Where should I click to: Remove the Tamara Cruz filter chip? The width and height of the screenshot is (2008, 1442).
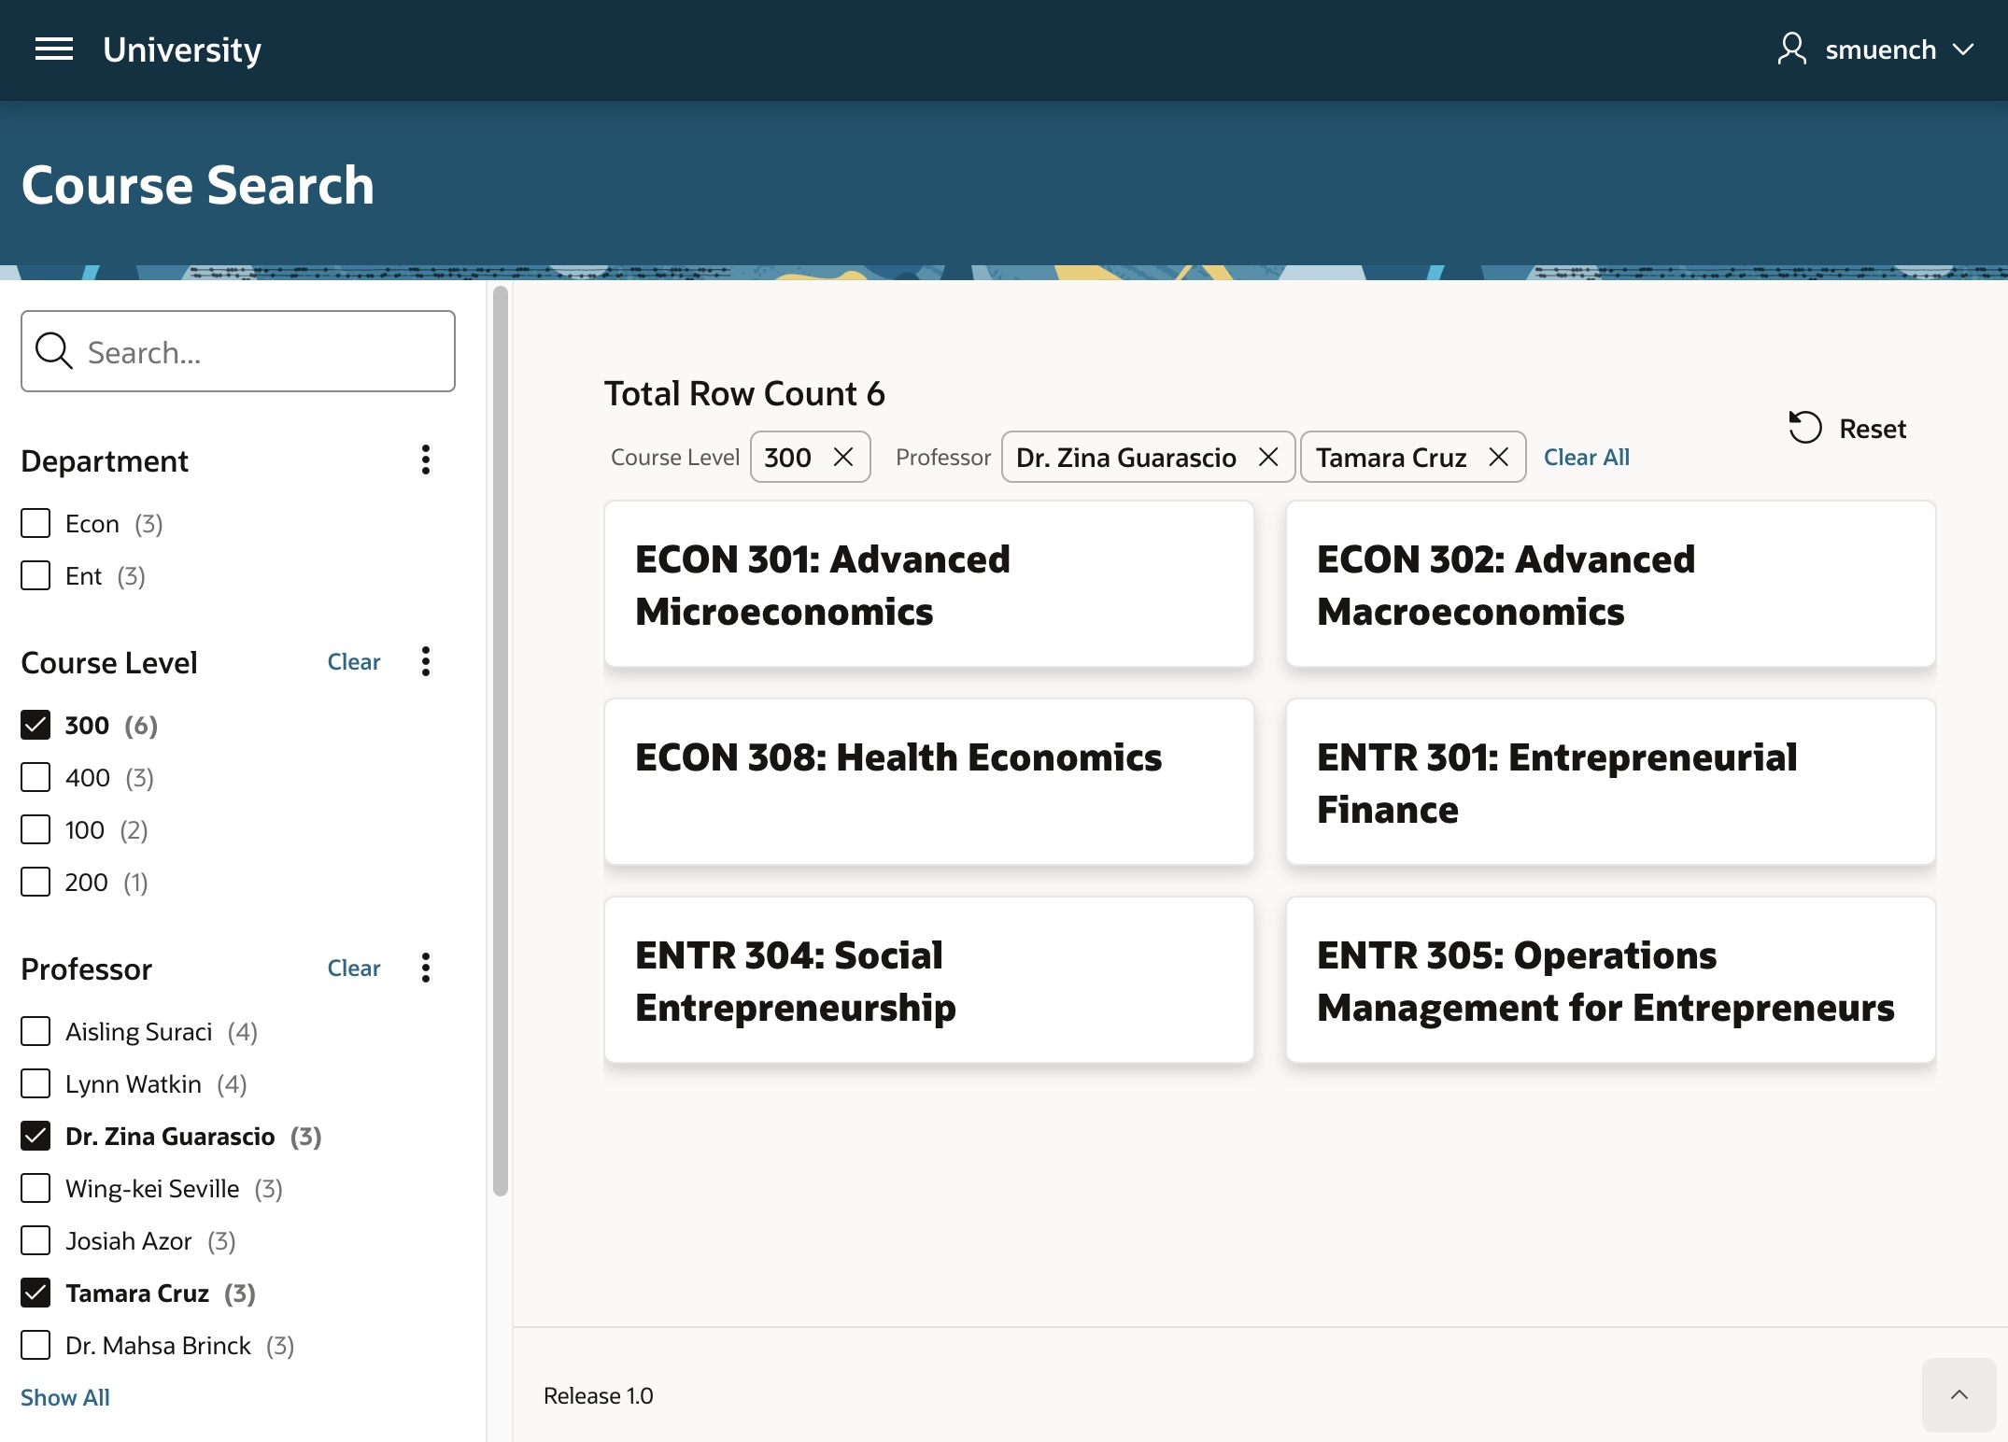[1498, 457]
